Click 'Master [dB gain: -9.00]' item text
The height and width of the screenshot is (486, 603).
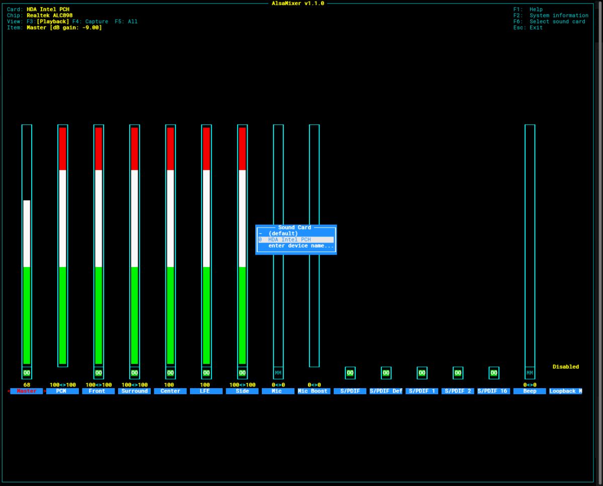pyautogui.click(x=64, y=28)
